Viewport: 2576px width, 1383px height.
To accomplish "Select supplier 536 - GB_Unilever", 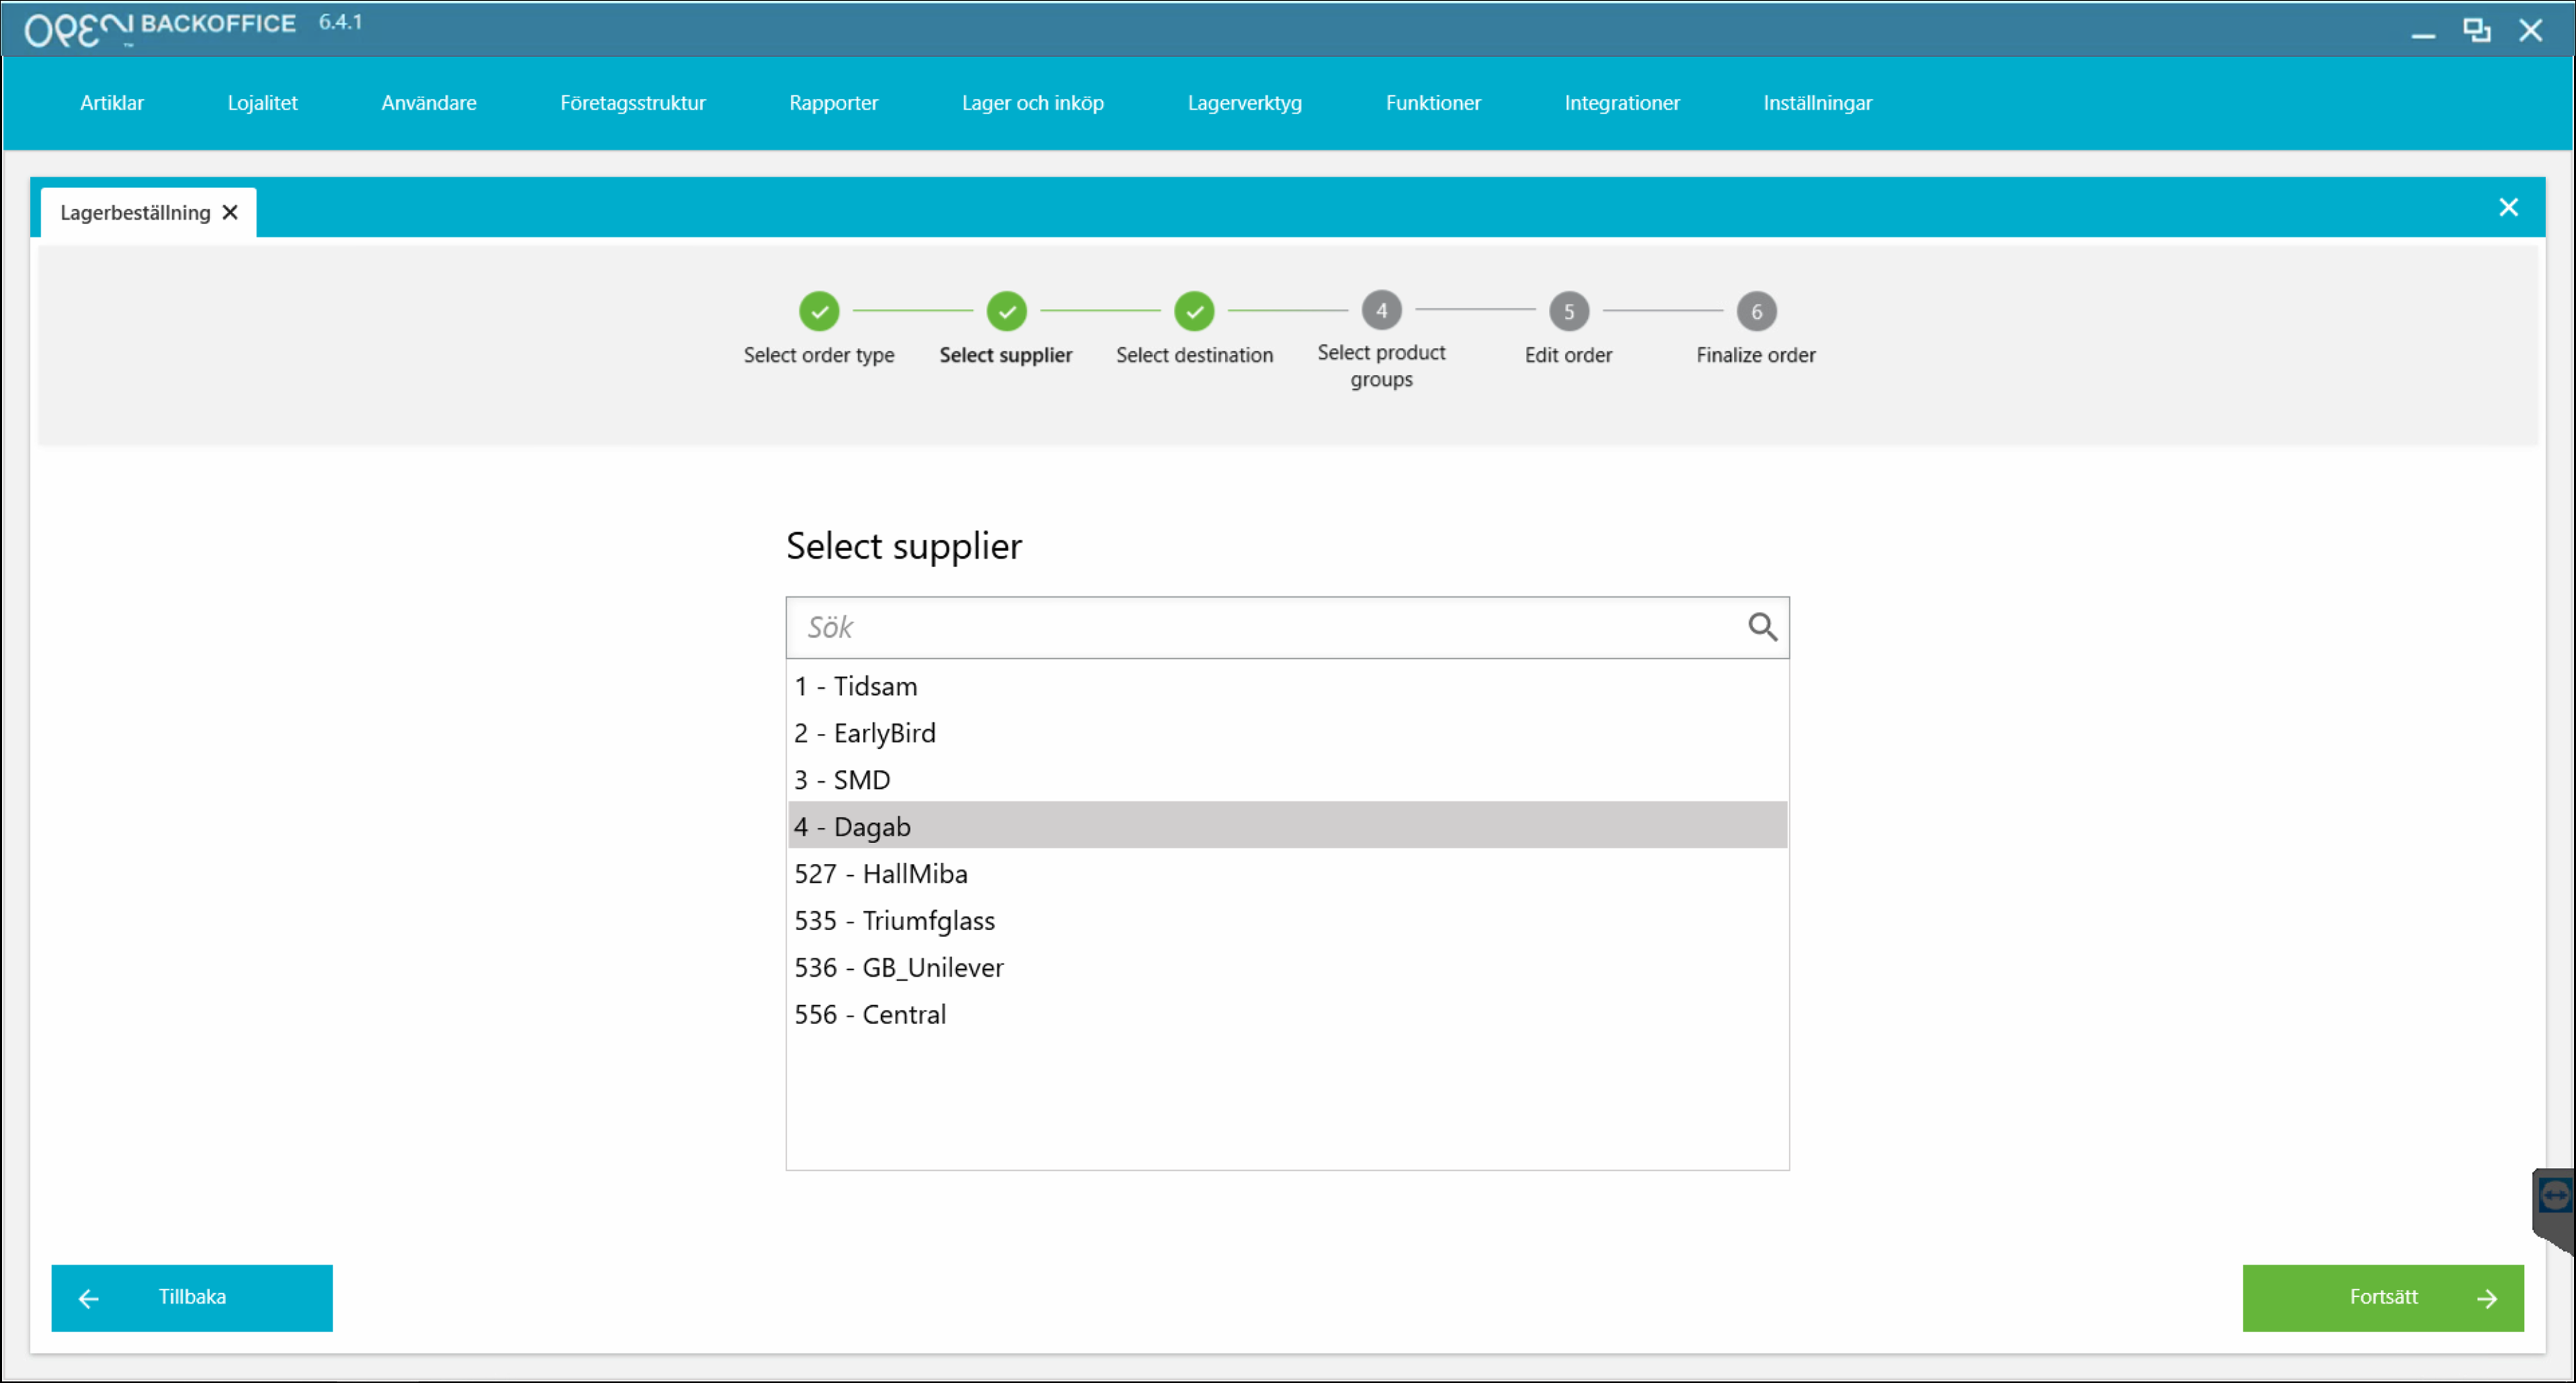I will (x=1287, y=967).
